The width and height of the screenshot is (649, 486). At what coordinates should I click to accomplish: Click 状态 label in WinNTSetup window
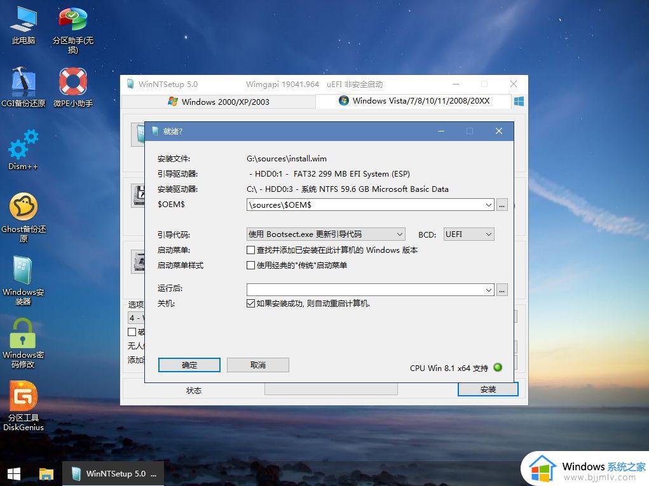tap(194, 390)
